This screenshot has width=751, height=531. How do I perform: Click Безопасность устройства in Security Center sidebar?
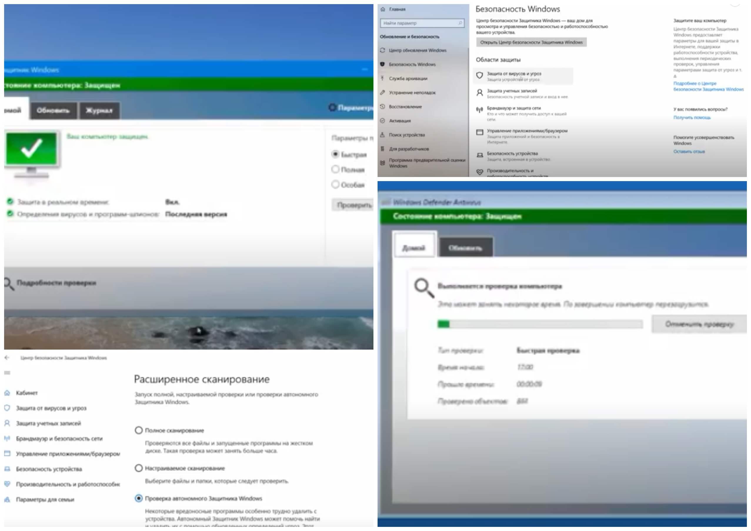(49, 469)
